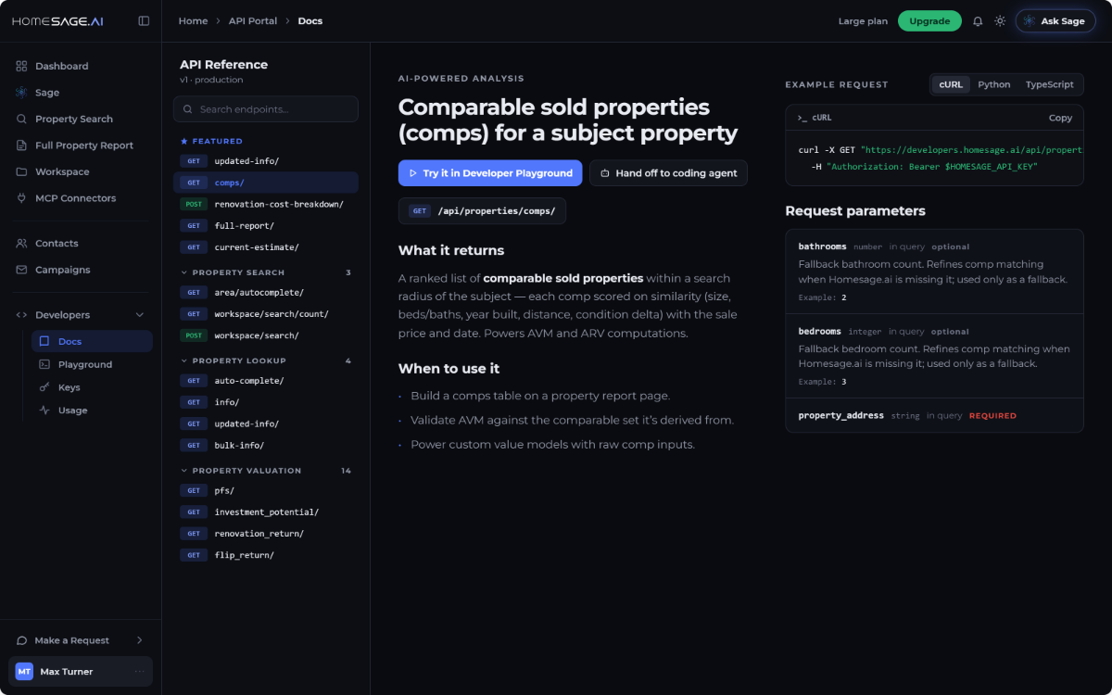Select the pfs/ endpoint
The width and height of the screenshot is (1112, 695).
[x=266, y=490]
